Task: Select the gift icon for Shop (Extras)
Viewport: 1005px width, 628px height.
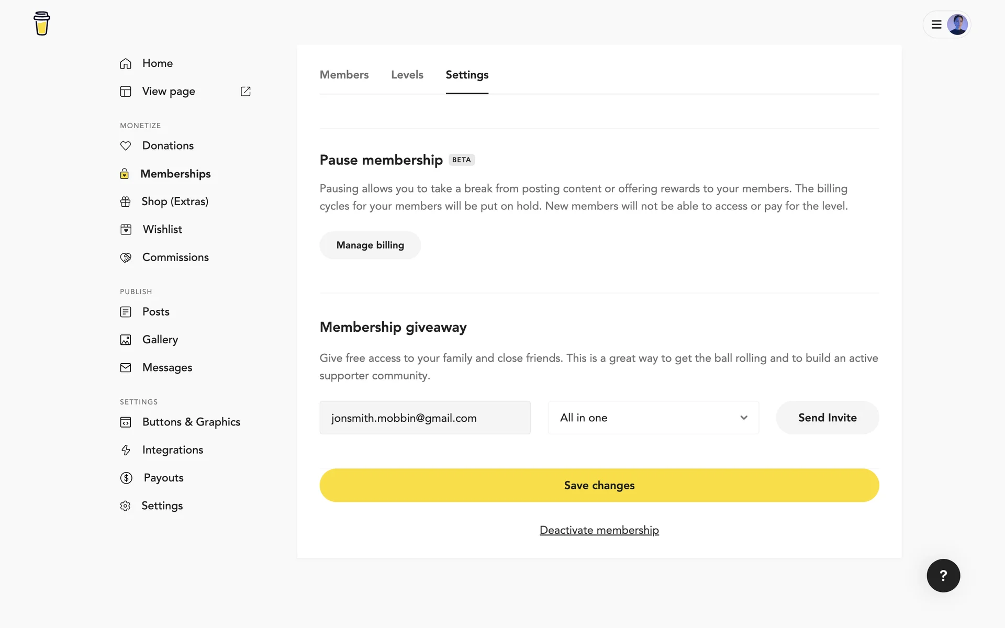Action: coord(126,201)
